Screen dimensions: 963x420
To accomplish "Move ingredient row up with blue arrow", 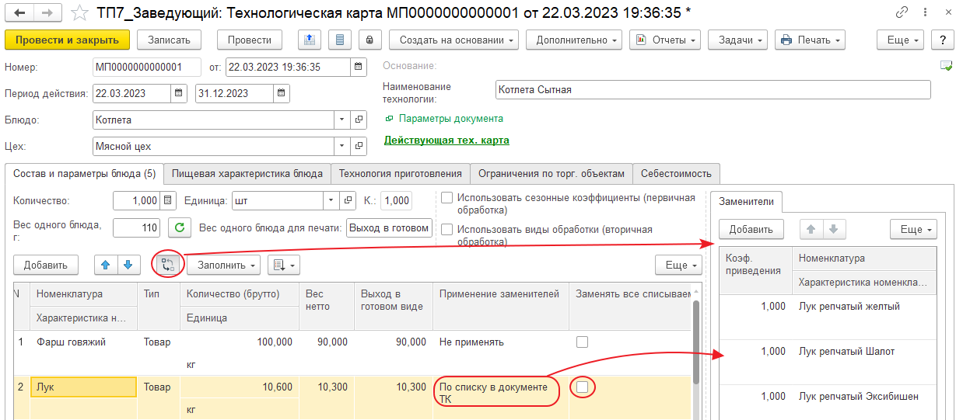I will [106, 265].
